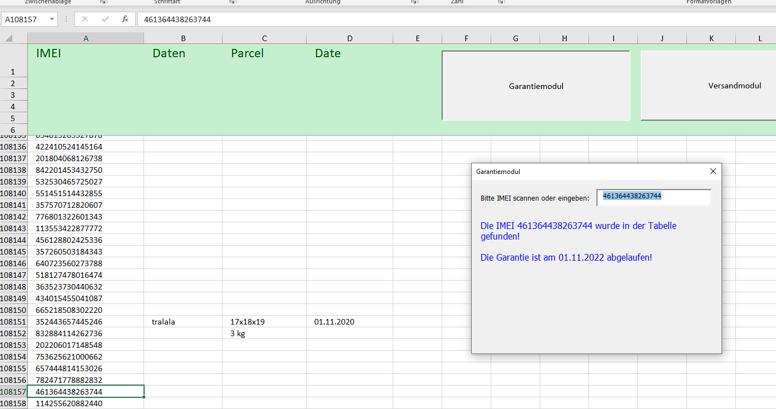776x409 pixels.
Task: Click the Insert Function fx icon
Action: pos(125,19)
